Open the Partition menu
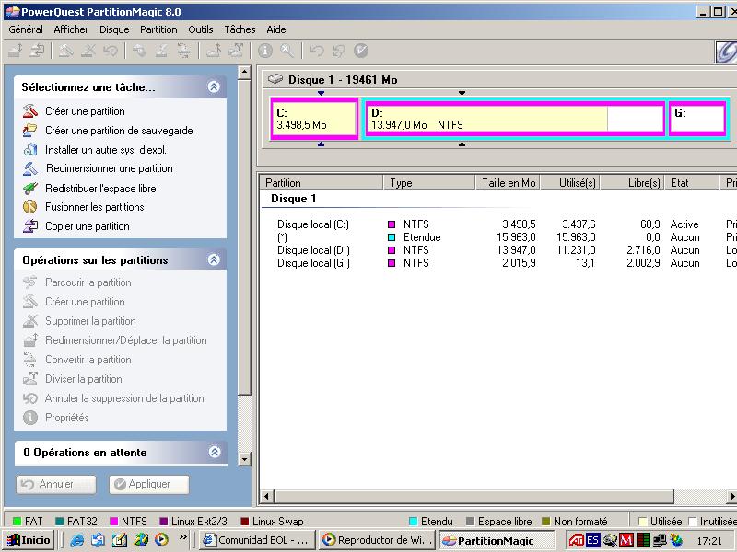The height and width of the screenshot is (552, 737). click(x=158, y=29)
